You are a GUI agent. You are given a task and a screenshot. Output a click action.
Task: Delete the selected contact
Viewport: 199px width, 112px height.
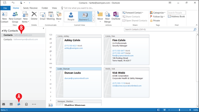[x=34, y=16]
